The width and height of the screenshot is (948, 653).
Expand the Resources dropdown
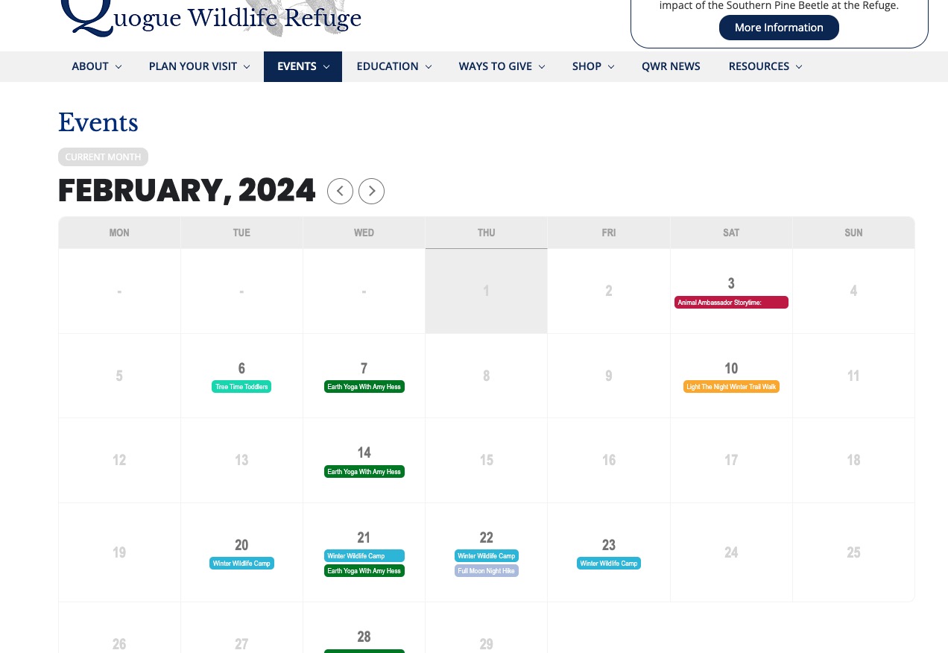click(x=765, y=66)
